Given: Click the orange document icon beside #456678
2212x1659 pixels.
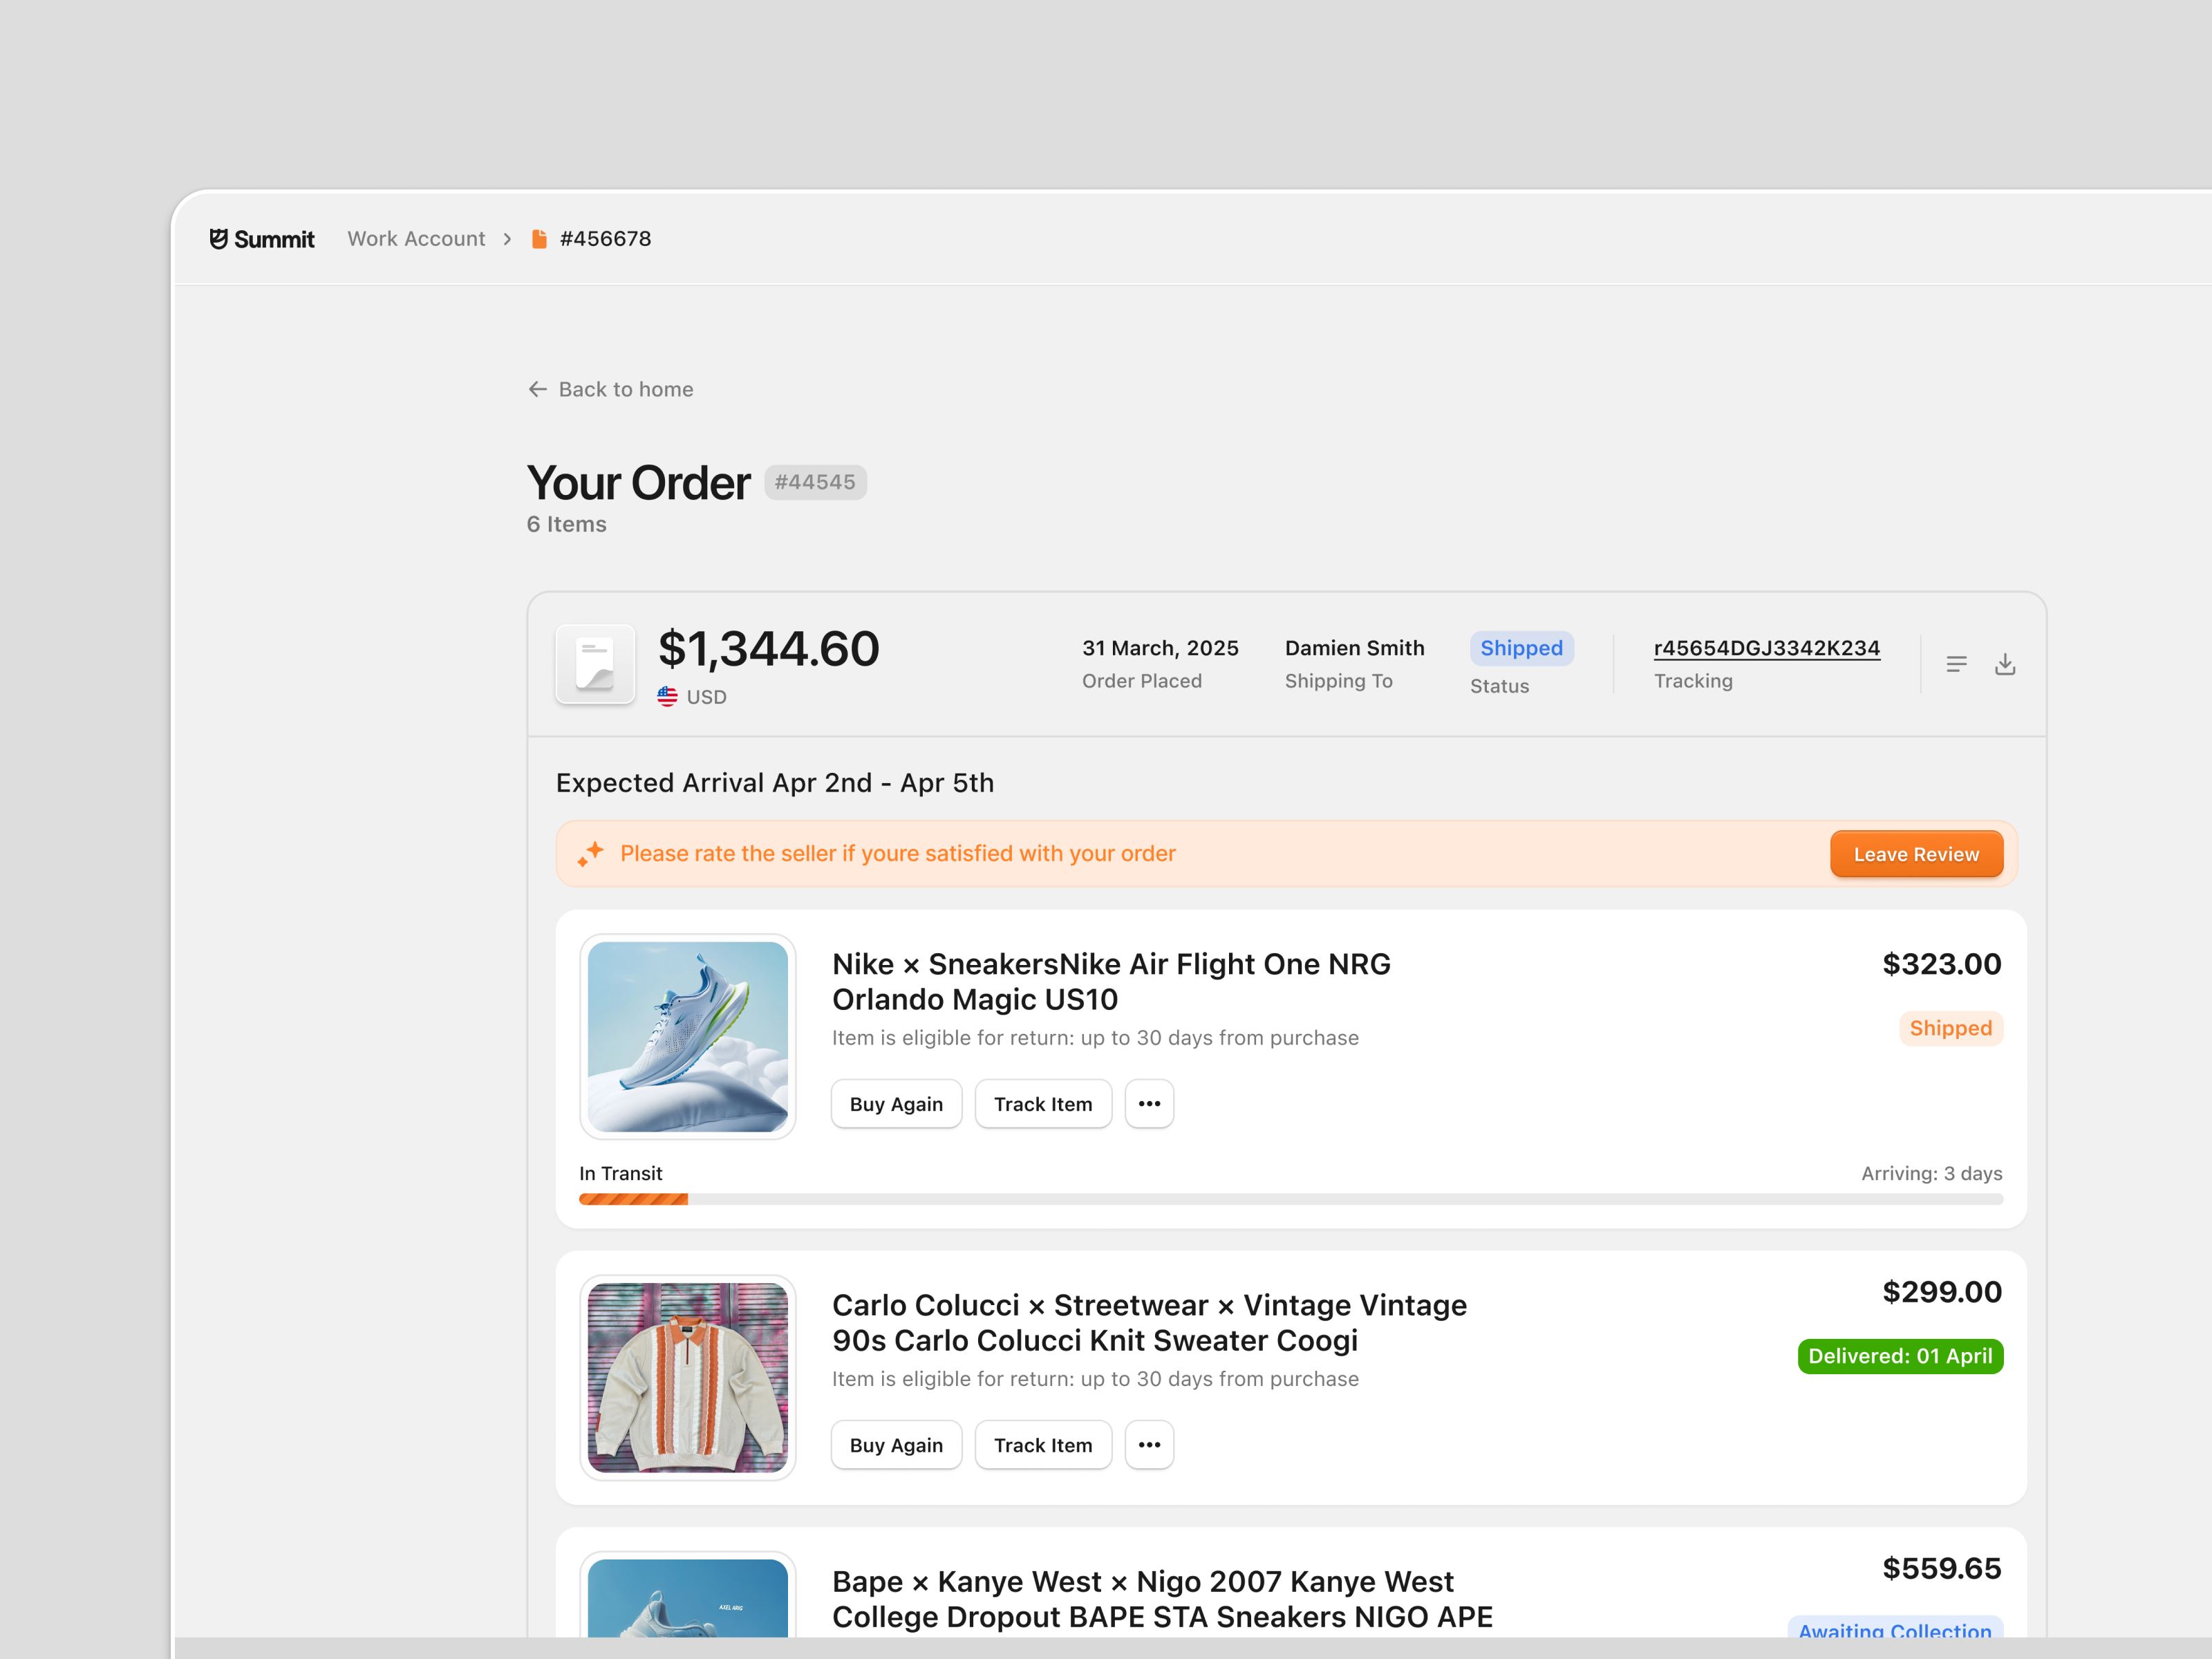Looking at the screenshot, I should click(x=539, y=239).
